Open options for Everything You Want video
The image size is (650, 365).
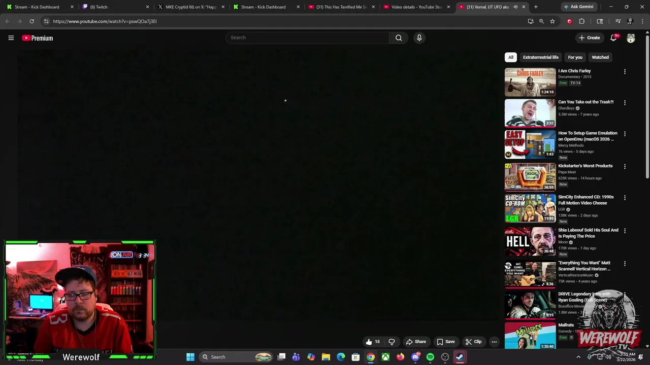click(625, 264)
